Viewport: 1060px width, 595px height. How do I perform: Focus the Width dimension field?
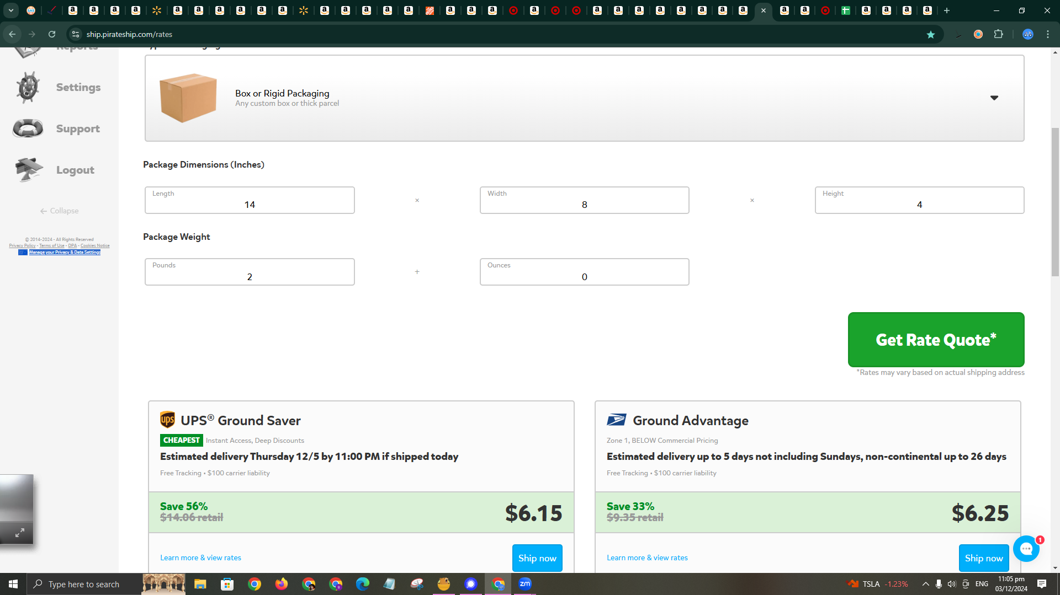click(x=584, y=200)
